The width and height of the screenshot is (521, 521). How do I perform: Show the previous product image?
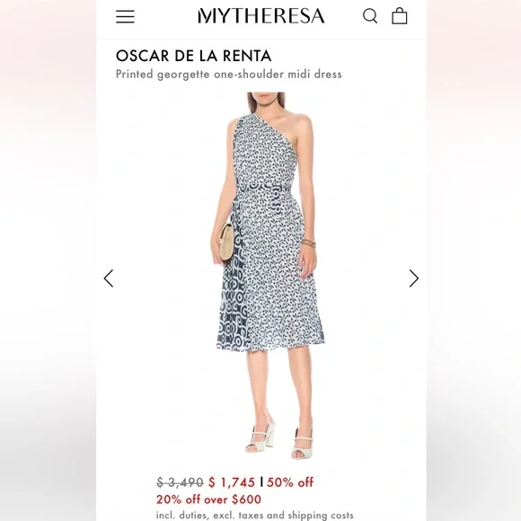point(109,278)
